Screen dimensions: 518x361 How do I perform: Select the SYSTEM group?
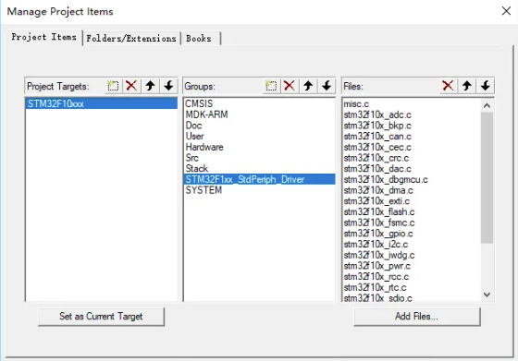point(259,190)
